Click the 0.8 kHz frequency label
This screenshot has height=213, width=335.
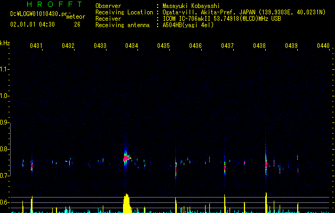[x=4, y=149]
